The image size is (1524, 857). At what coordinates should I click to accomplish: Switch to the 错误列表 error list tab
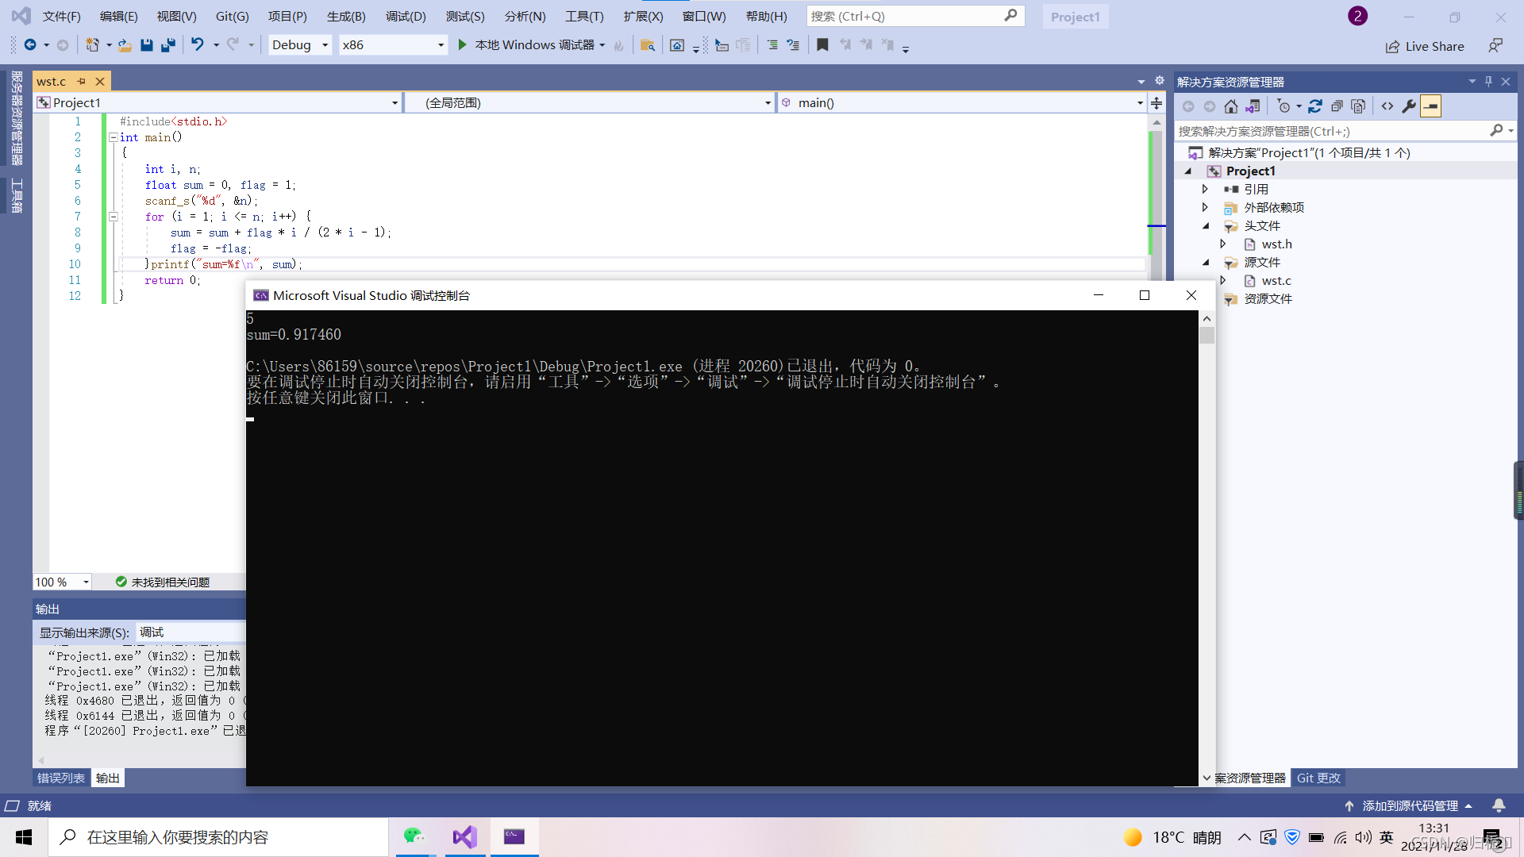61,778
